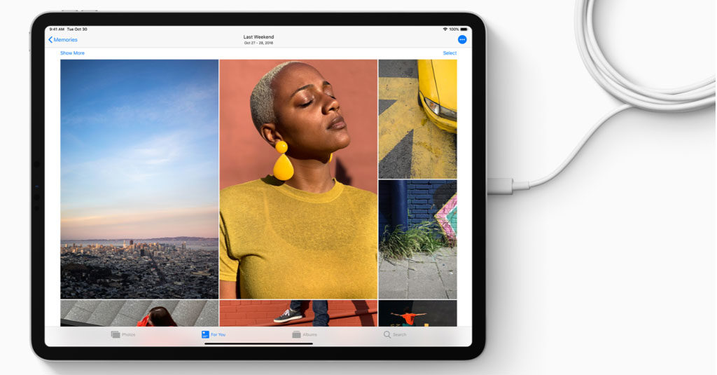This screenshot has height=375, width=717.
Task: Tap the 9:41 AM time in status bar
Action: [x=57, y=29]
